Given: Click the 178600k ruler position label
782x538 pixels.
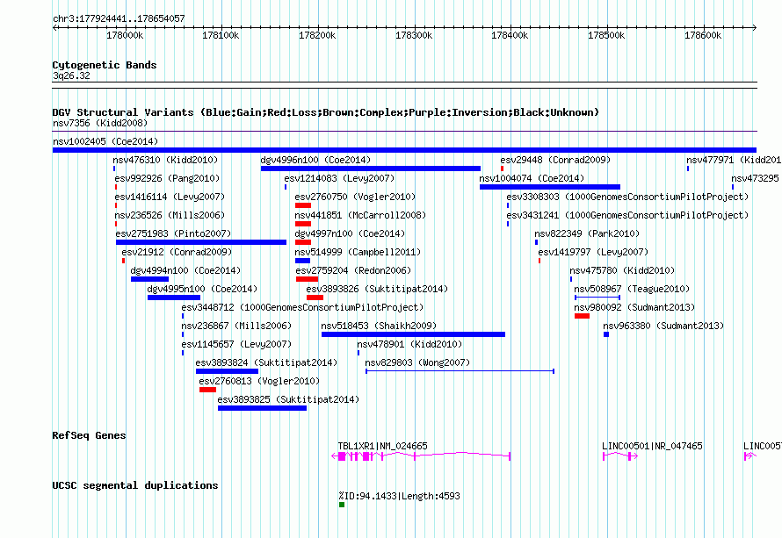Looking at the screenshot, I should (x=703, y=35).
